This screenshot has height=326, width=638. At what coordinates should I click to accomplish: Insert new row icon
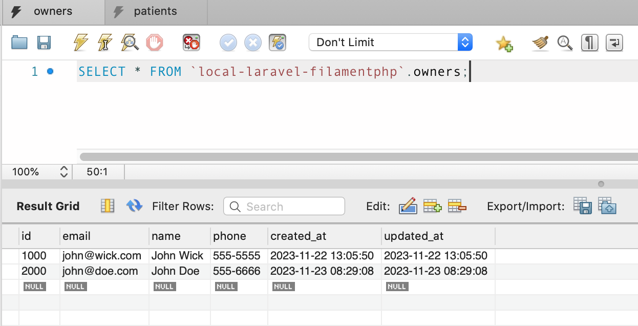pyautogui.click(x=432, y=206)
